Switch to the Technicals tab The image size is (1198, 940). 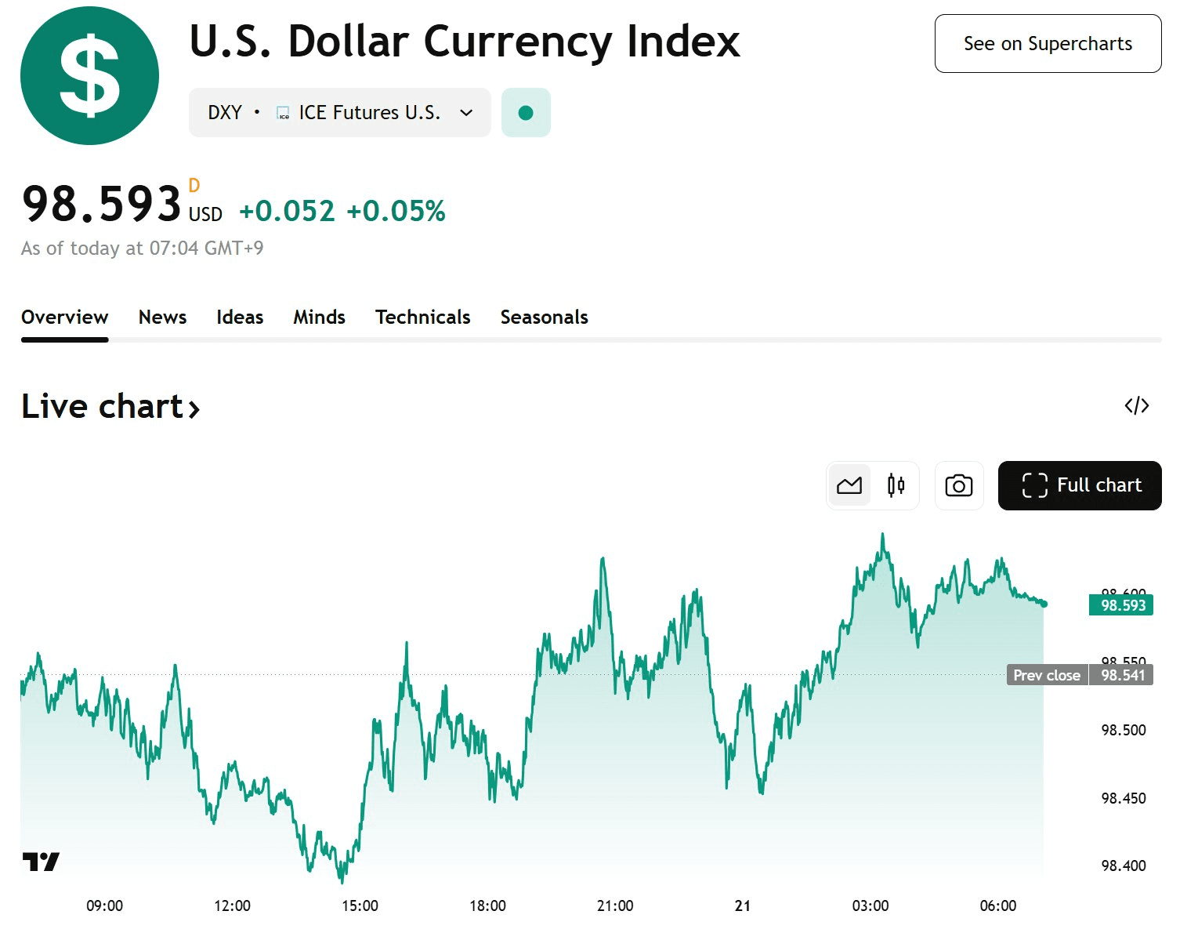(422, 317)
